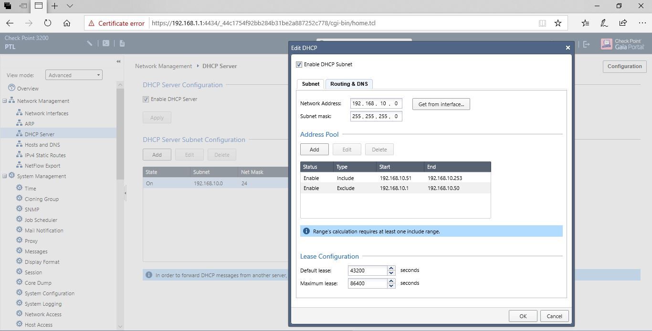Collapse the navigation sidebar with double arrows
The height and width of the screenshot is (331, 652).
click(x=118, y=61)
